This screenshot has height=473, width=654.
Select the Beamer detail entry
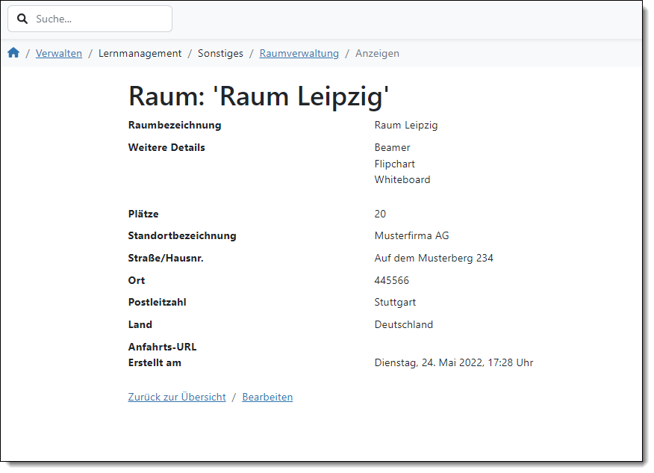[391, 148]
